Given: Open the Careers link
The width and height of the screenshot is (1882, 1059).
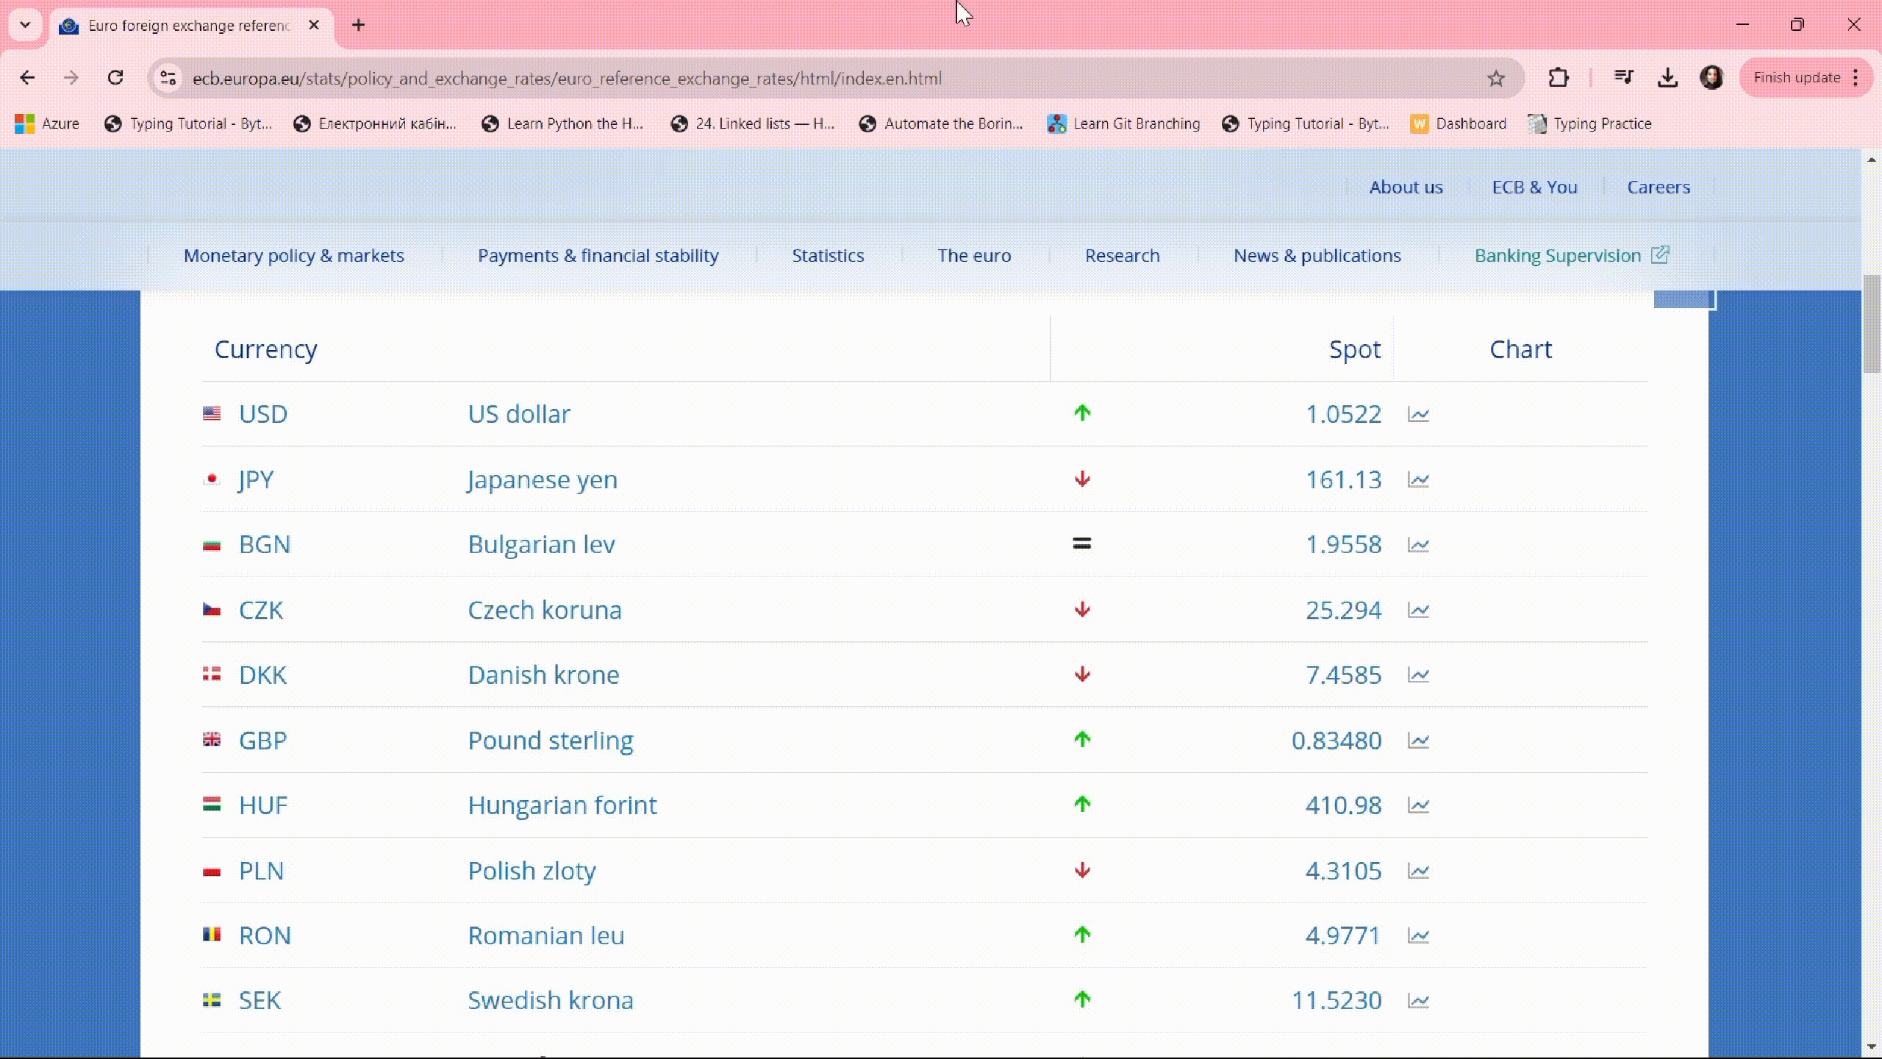Looking at the screenshot, I should pos(1658,187).
